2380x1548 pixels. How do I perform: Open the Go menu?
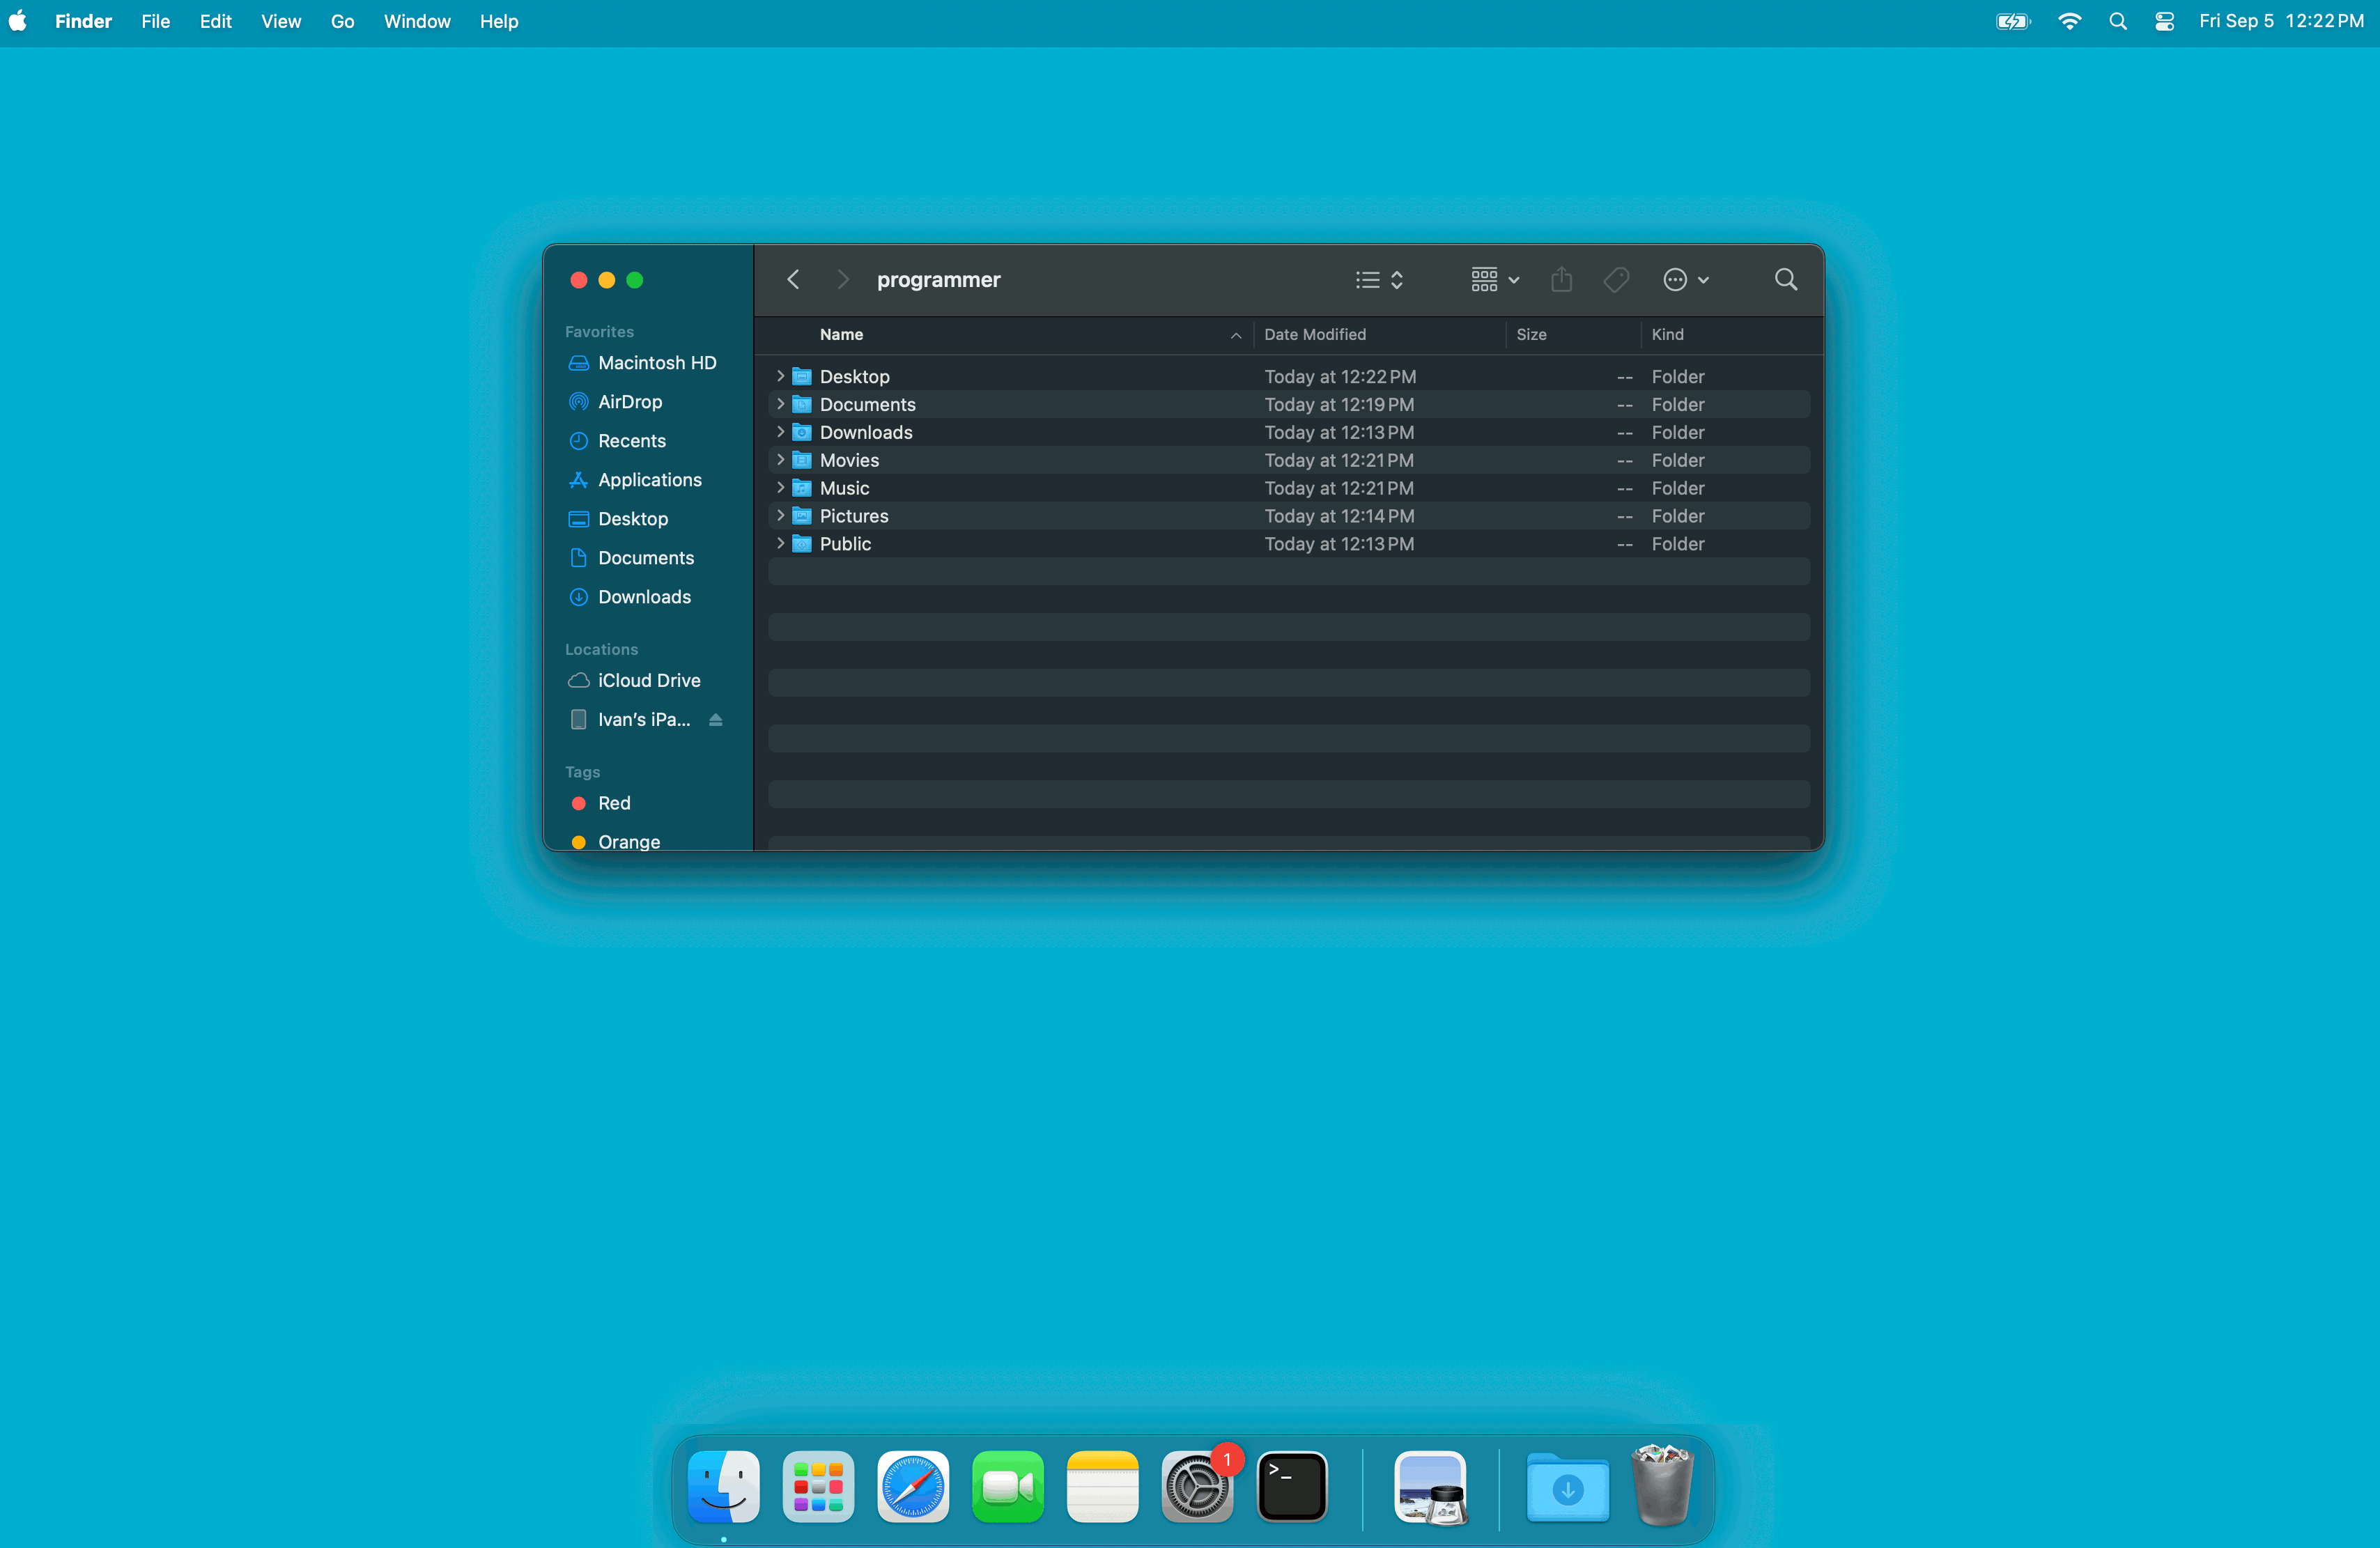pos(342,21)
